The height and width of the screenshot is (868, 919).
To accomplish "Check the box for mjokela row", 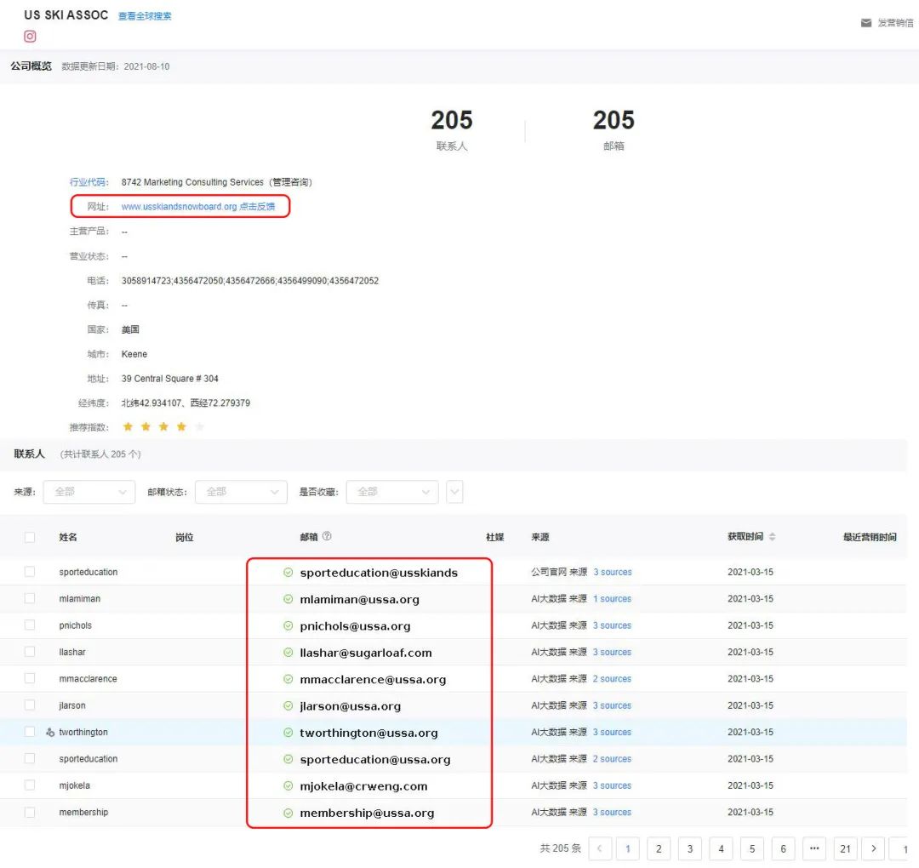I will click(x=29, y=785).
